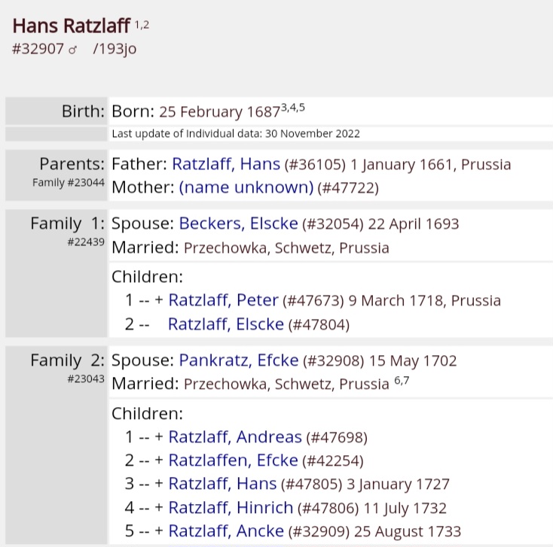Click the male gender symbol
The height and width of the screenshot is (547, 553).
(73, 50)
